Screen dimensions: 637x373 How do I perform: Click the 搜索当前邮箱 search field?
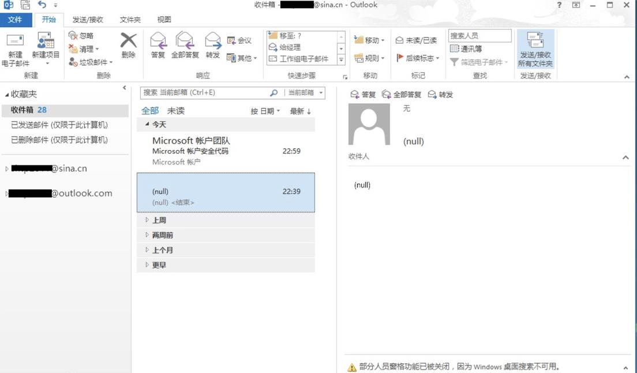pos(202,93)
